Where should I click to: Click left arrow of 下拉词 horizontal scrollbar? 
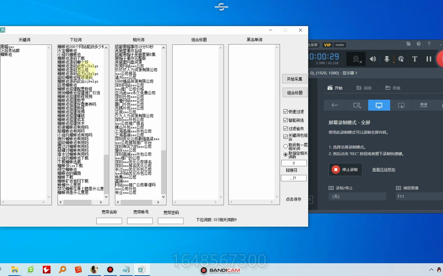61,202
